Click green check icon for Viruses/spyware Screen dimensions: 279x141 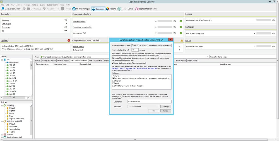pos(181,21)
